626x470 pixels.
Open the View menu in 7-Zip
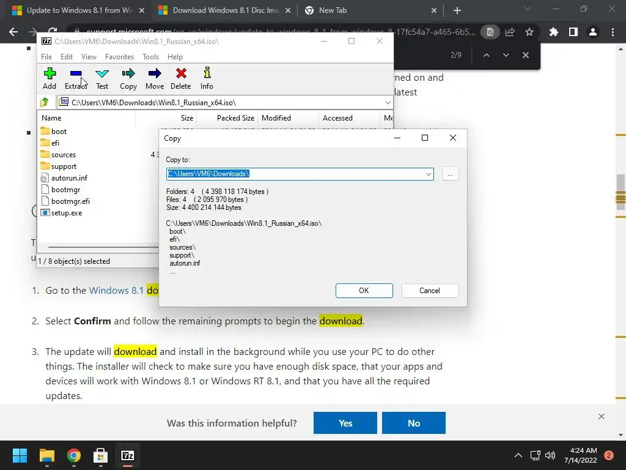point(89,57)
